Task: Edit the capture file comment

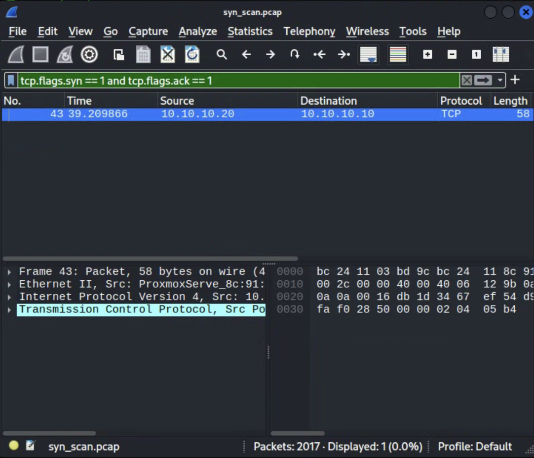Action: click(x=30, y=445)
